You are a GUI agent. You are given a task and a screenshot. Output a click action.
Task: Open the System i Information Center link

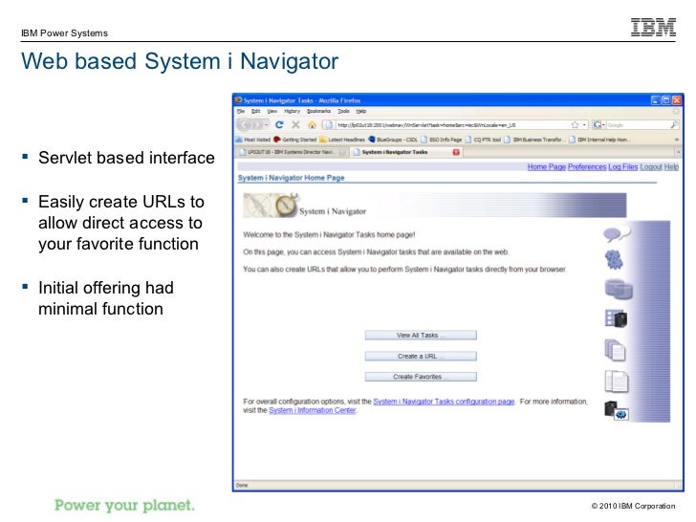point(313,410)
